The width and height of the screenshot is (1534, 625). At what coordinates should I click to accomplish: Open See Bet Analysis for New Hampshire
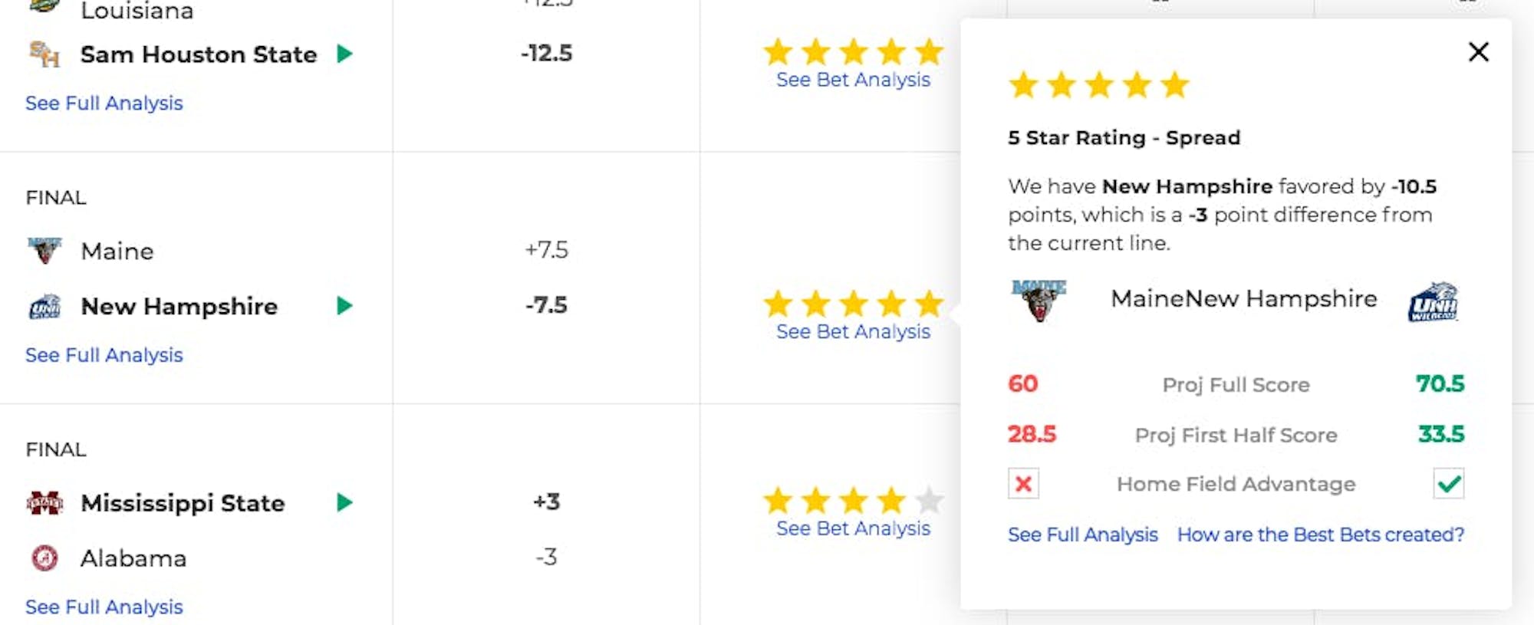(853, 332)
